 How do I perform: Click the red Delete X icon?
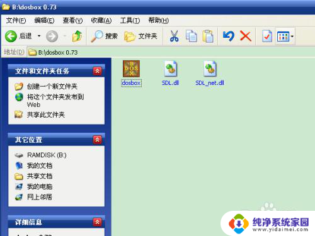pyautogui.click(x=246, y=36)
